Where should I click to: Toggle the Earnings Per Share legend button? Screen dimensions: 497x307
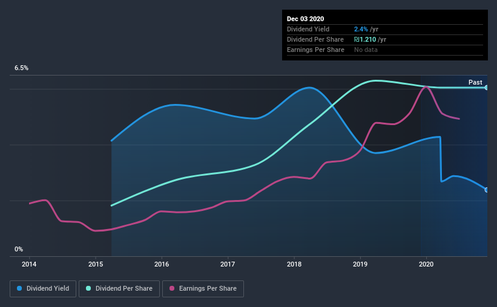(x=203, y=289)
